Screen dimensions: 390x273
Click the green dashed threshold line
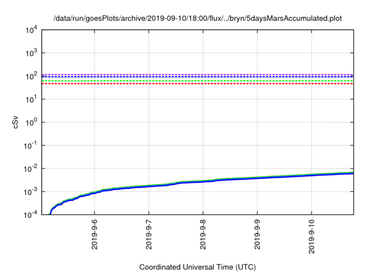[197, 81]
